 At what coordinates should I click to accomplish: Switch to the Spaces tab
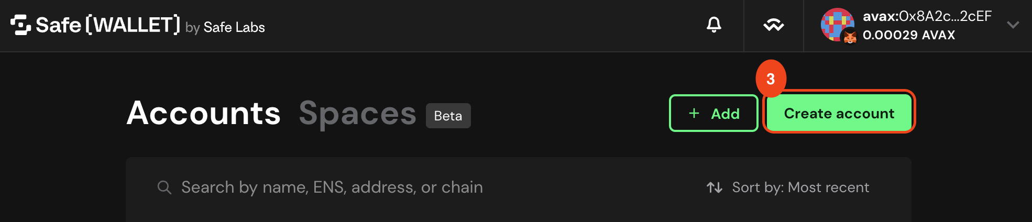(x=357, y=113)
